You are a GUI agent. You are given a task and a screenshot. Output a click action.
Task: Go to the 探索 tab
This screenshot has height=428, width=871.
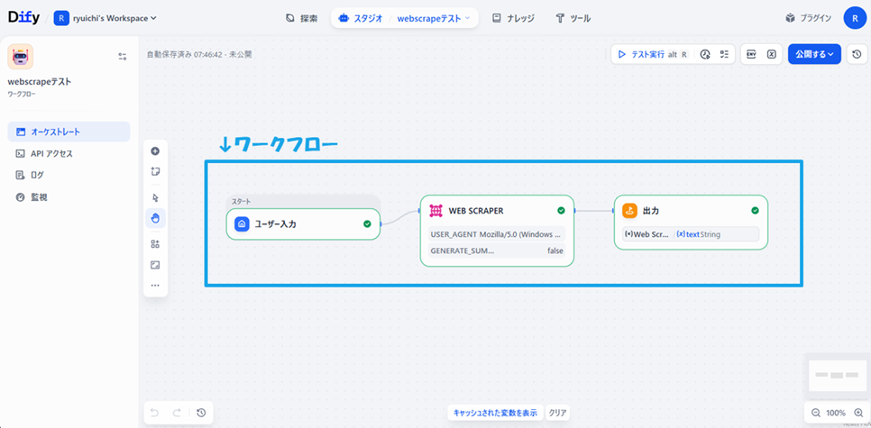click(x=302, y=18)
